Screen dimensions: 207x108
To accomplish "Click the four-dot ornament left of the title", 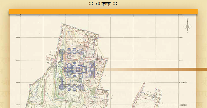I will [91, 4].
